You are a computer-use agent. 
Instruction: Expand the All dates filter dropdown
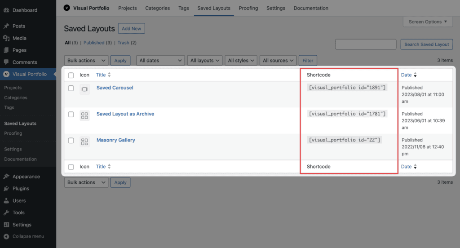160,61
